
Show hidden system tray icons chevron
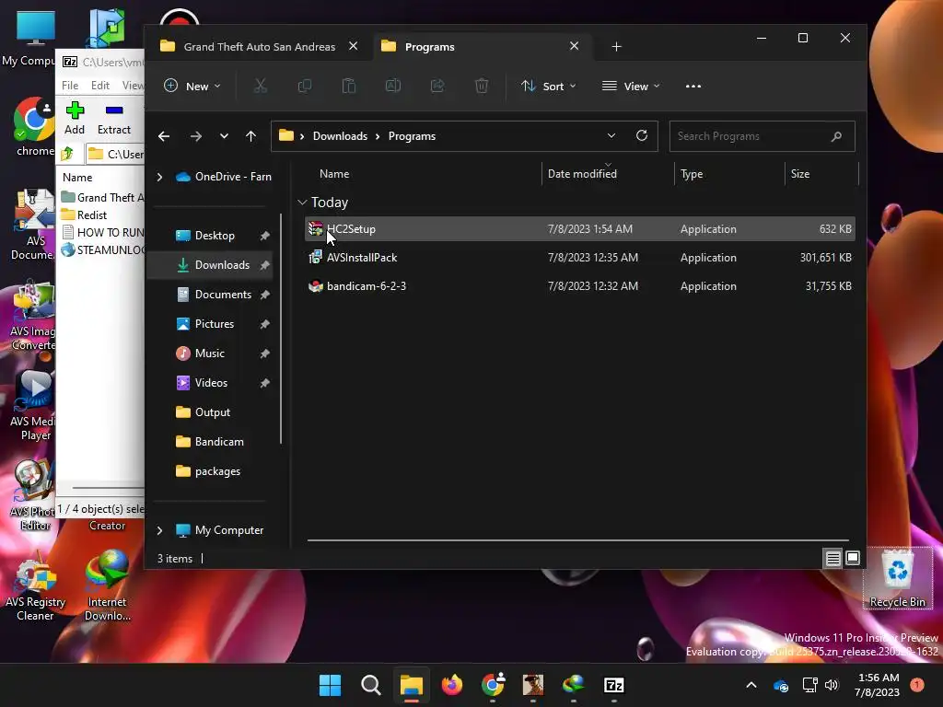pos(751,685)
